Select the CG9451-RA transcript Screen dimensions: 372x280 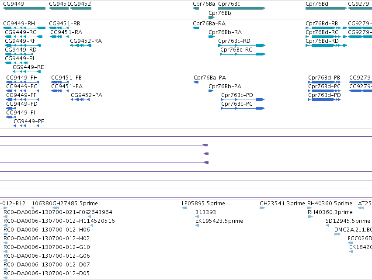pos(66,32)
